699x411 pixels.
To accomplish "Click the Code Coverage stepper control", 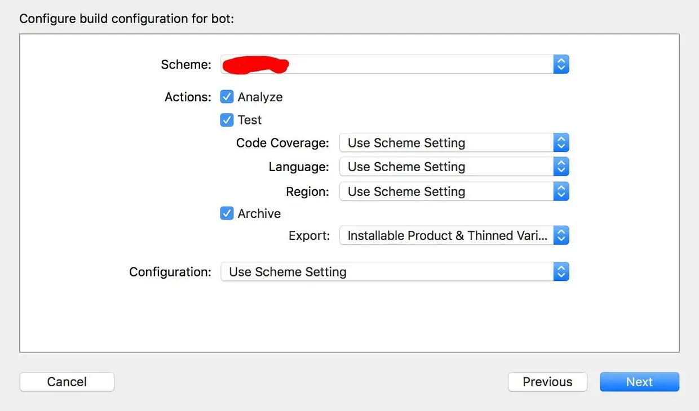I will coord(561,142).
